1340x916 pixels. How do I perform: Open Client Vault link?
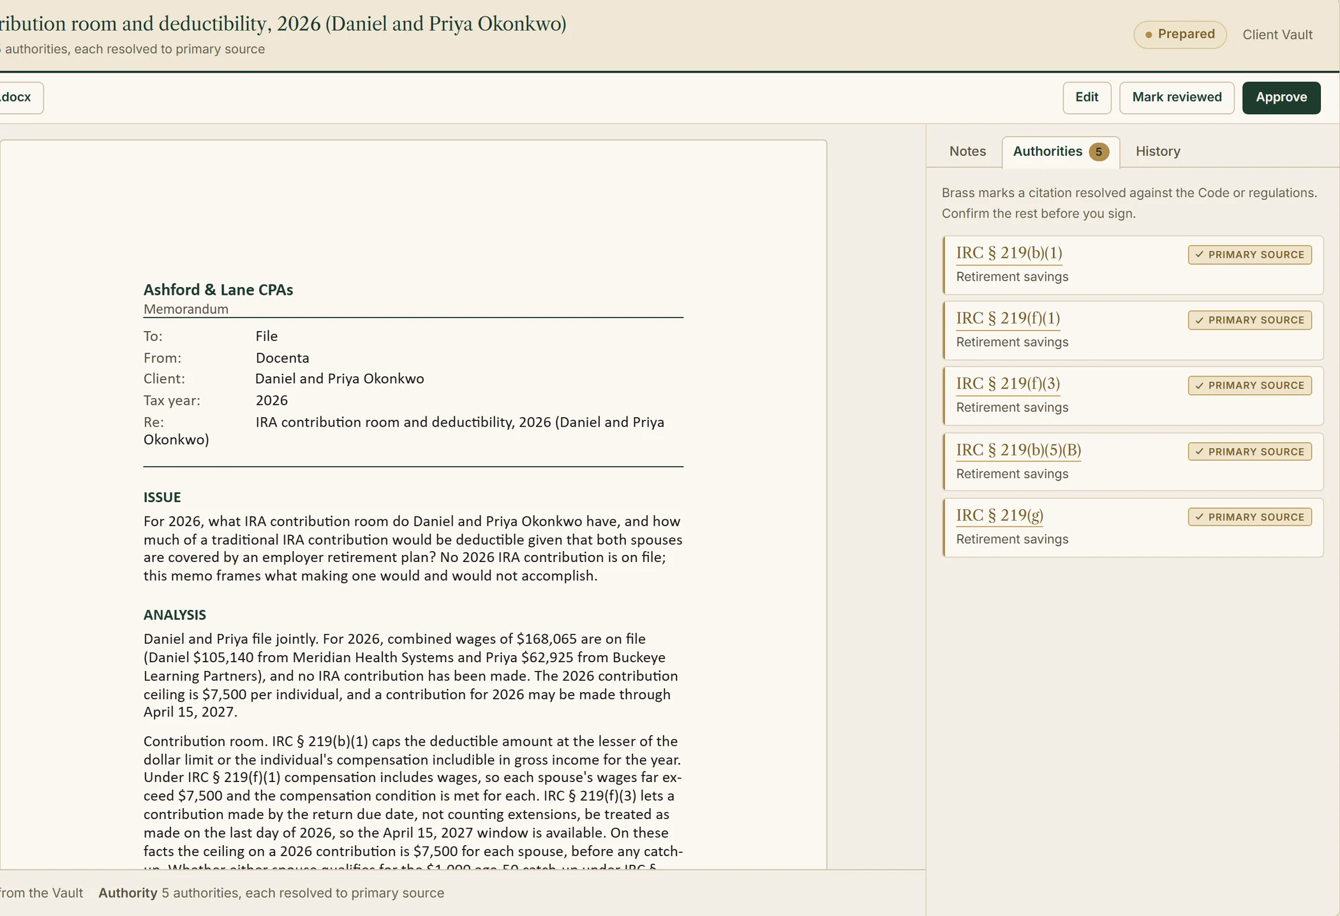pos(1277,35)
